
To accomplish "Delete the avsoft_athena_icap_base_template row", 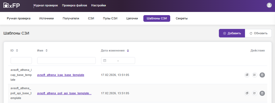I will pos(262,75).
